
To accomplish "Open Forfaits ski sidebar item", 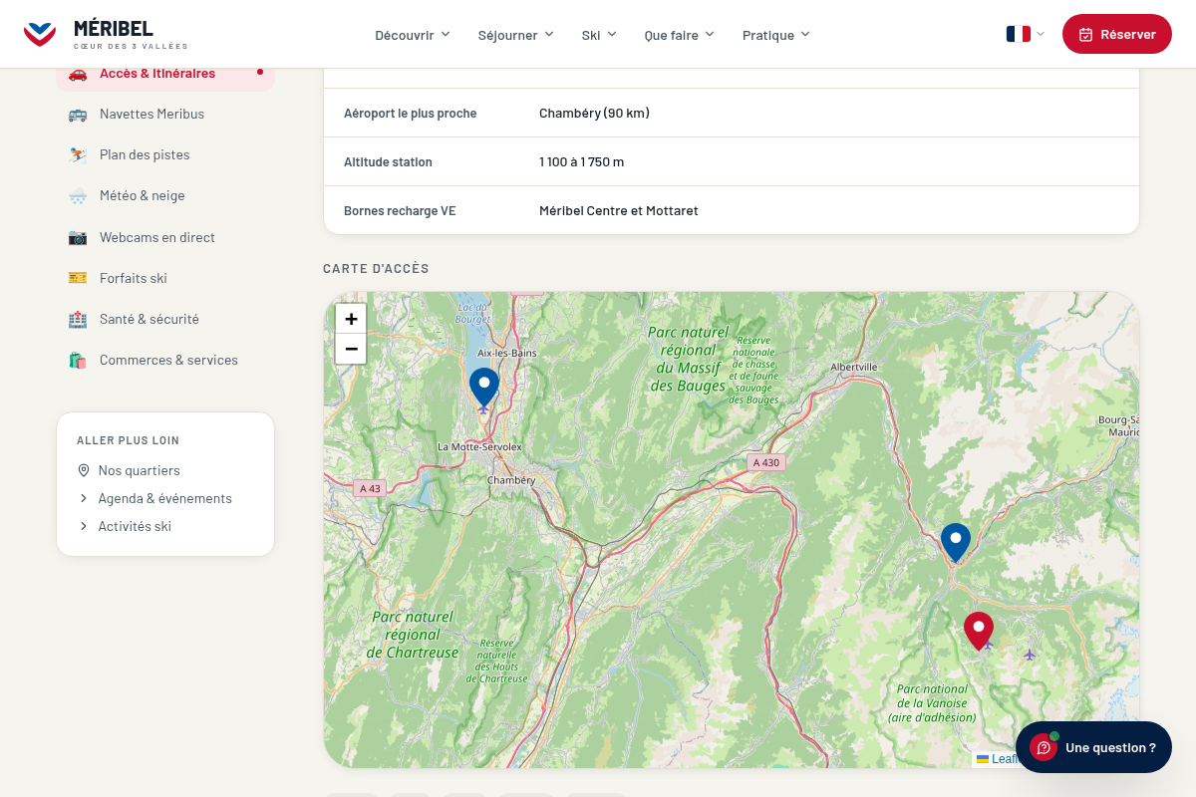I will coord(165,278).
